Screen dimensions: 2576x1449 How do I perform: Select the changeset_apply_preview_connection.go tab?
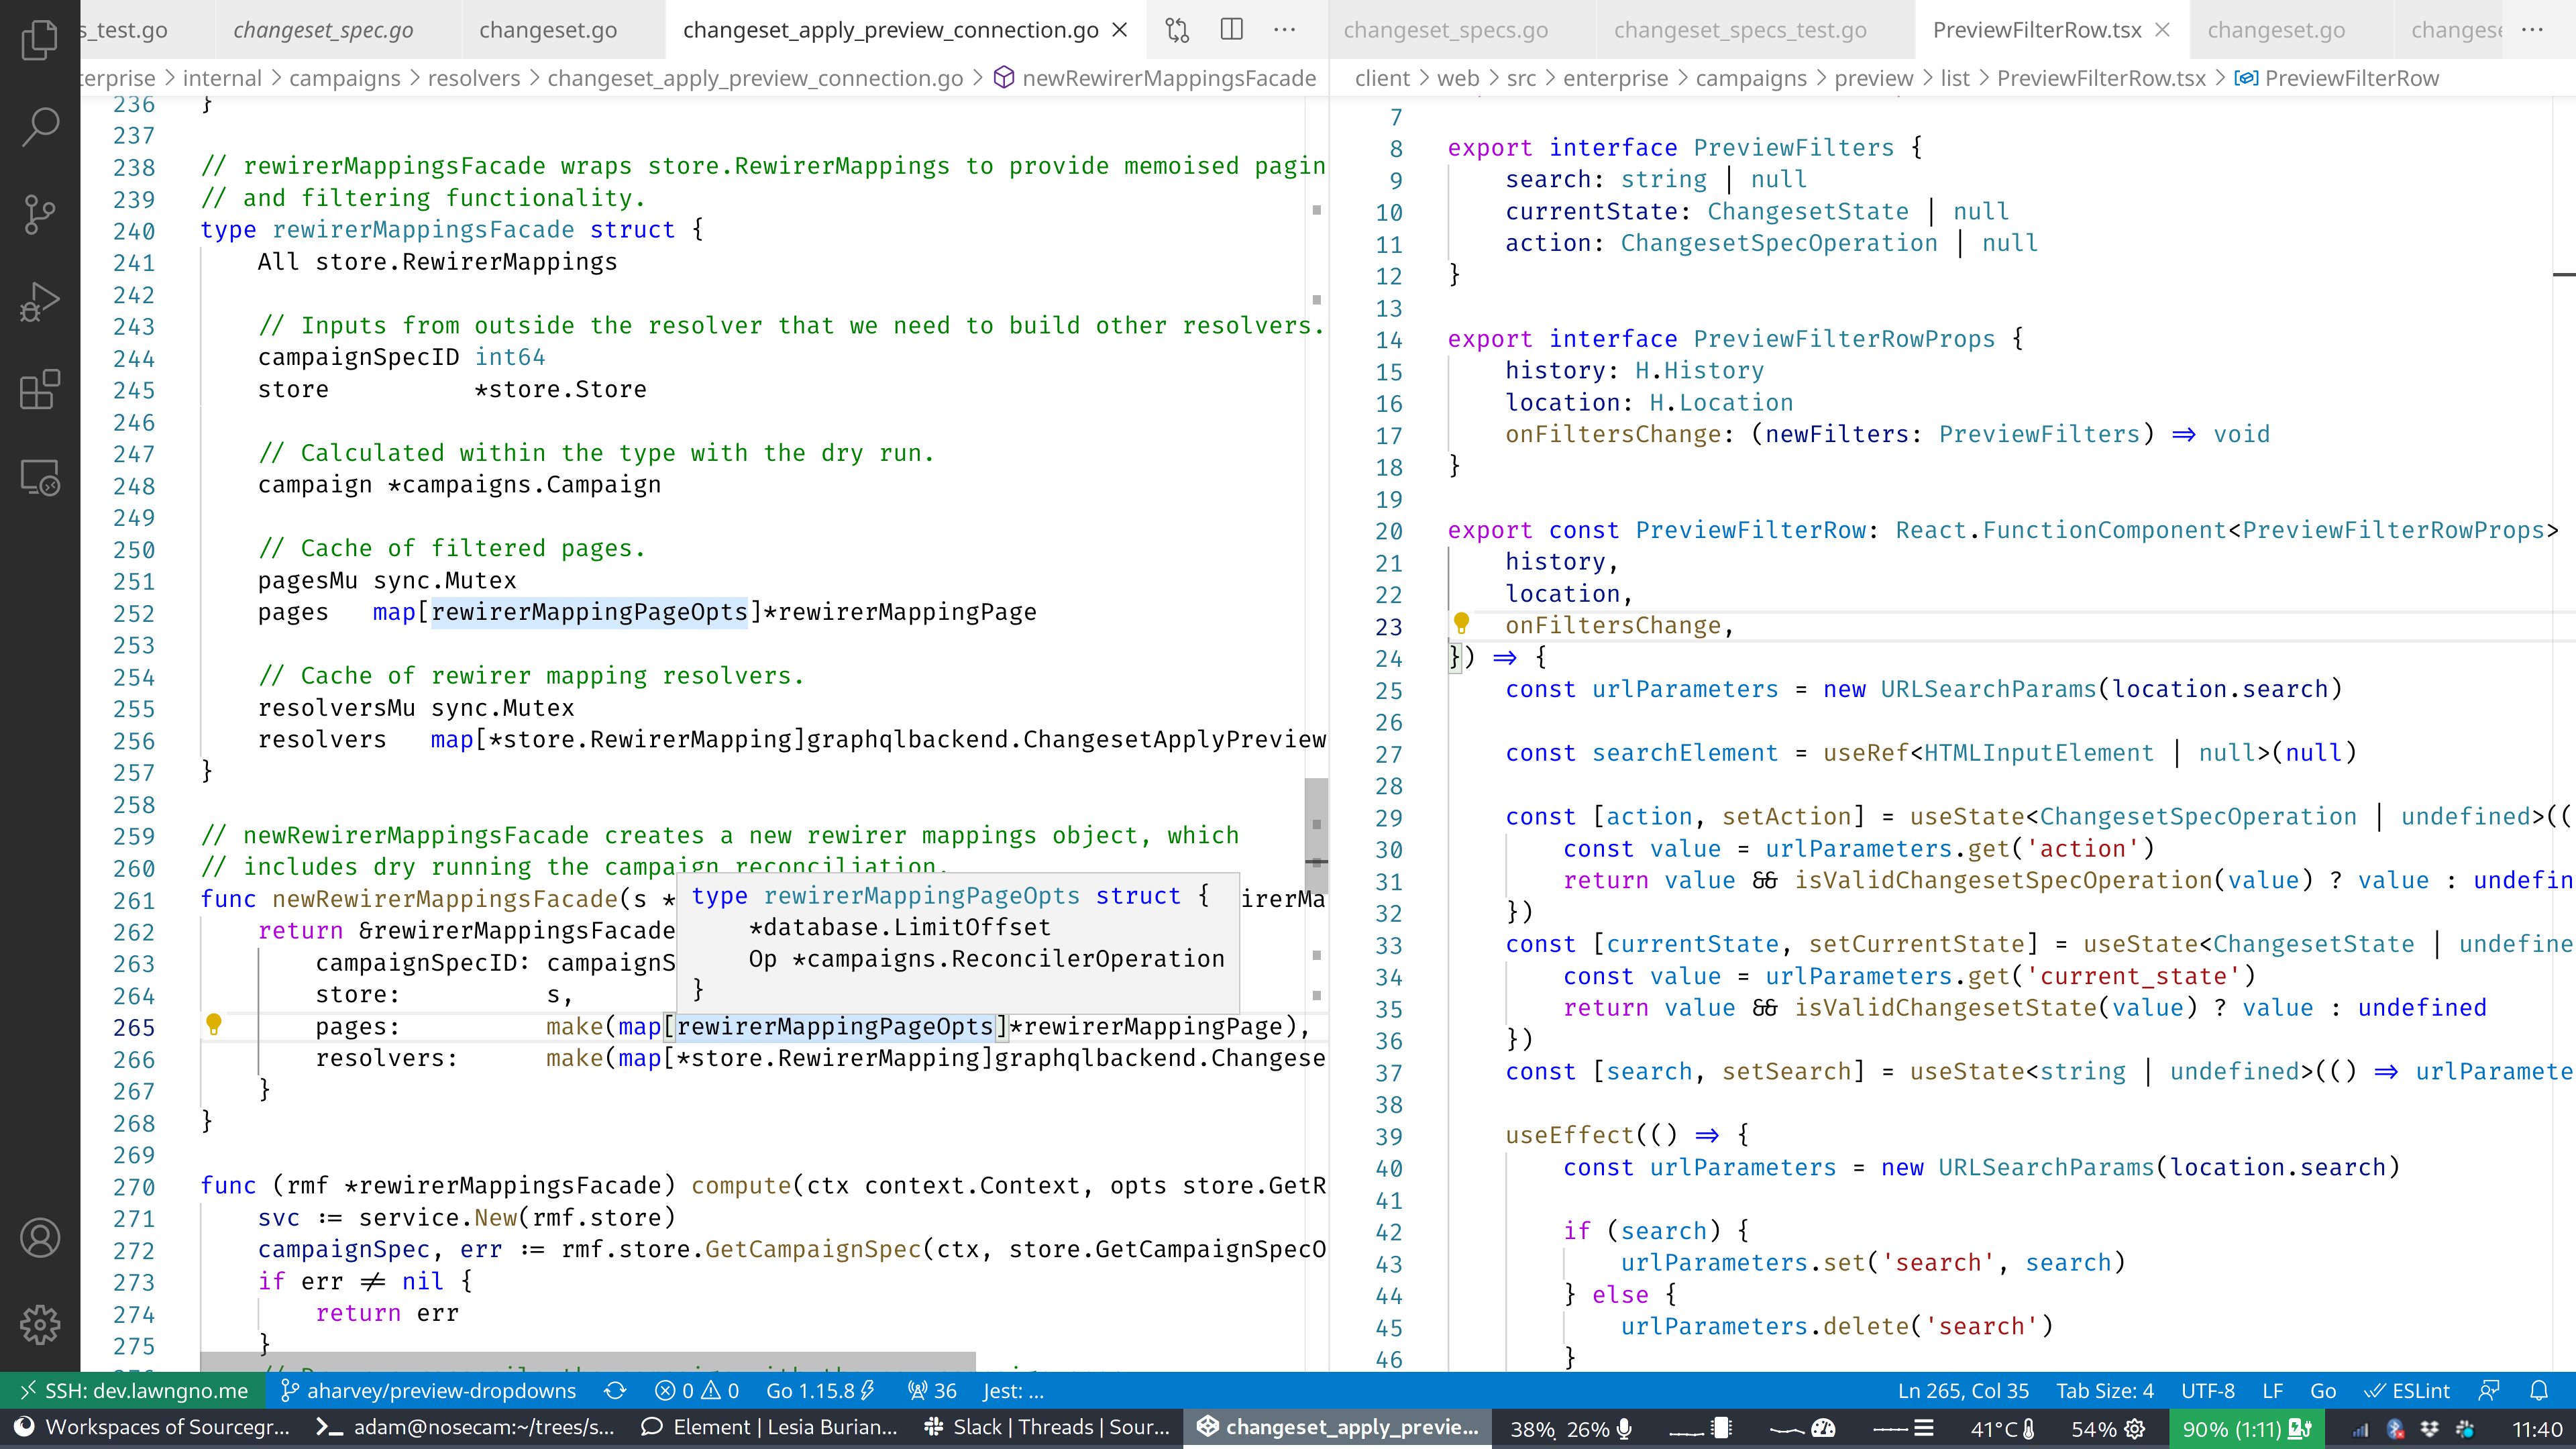pos(890,30)
